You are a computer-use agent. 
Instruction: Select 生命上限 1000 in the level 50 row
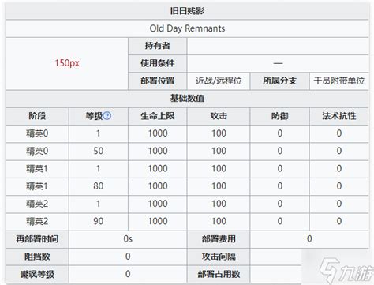158,151
